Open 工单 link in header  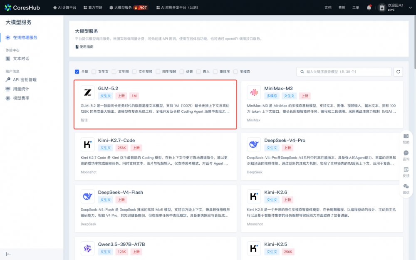(x=356, y=7)
